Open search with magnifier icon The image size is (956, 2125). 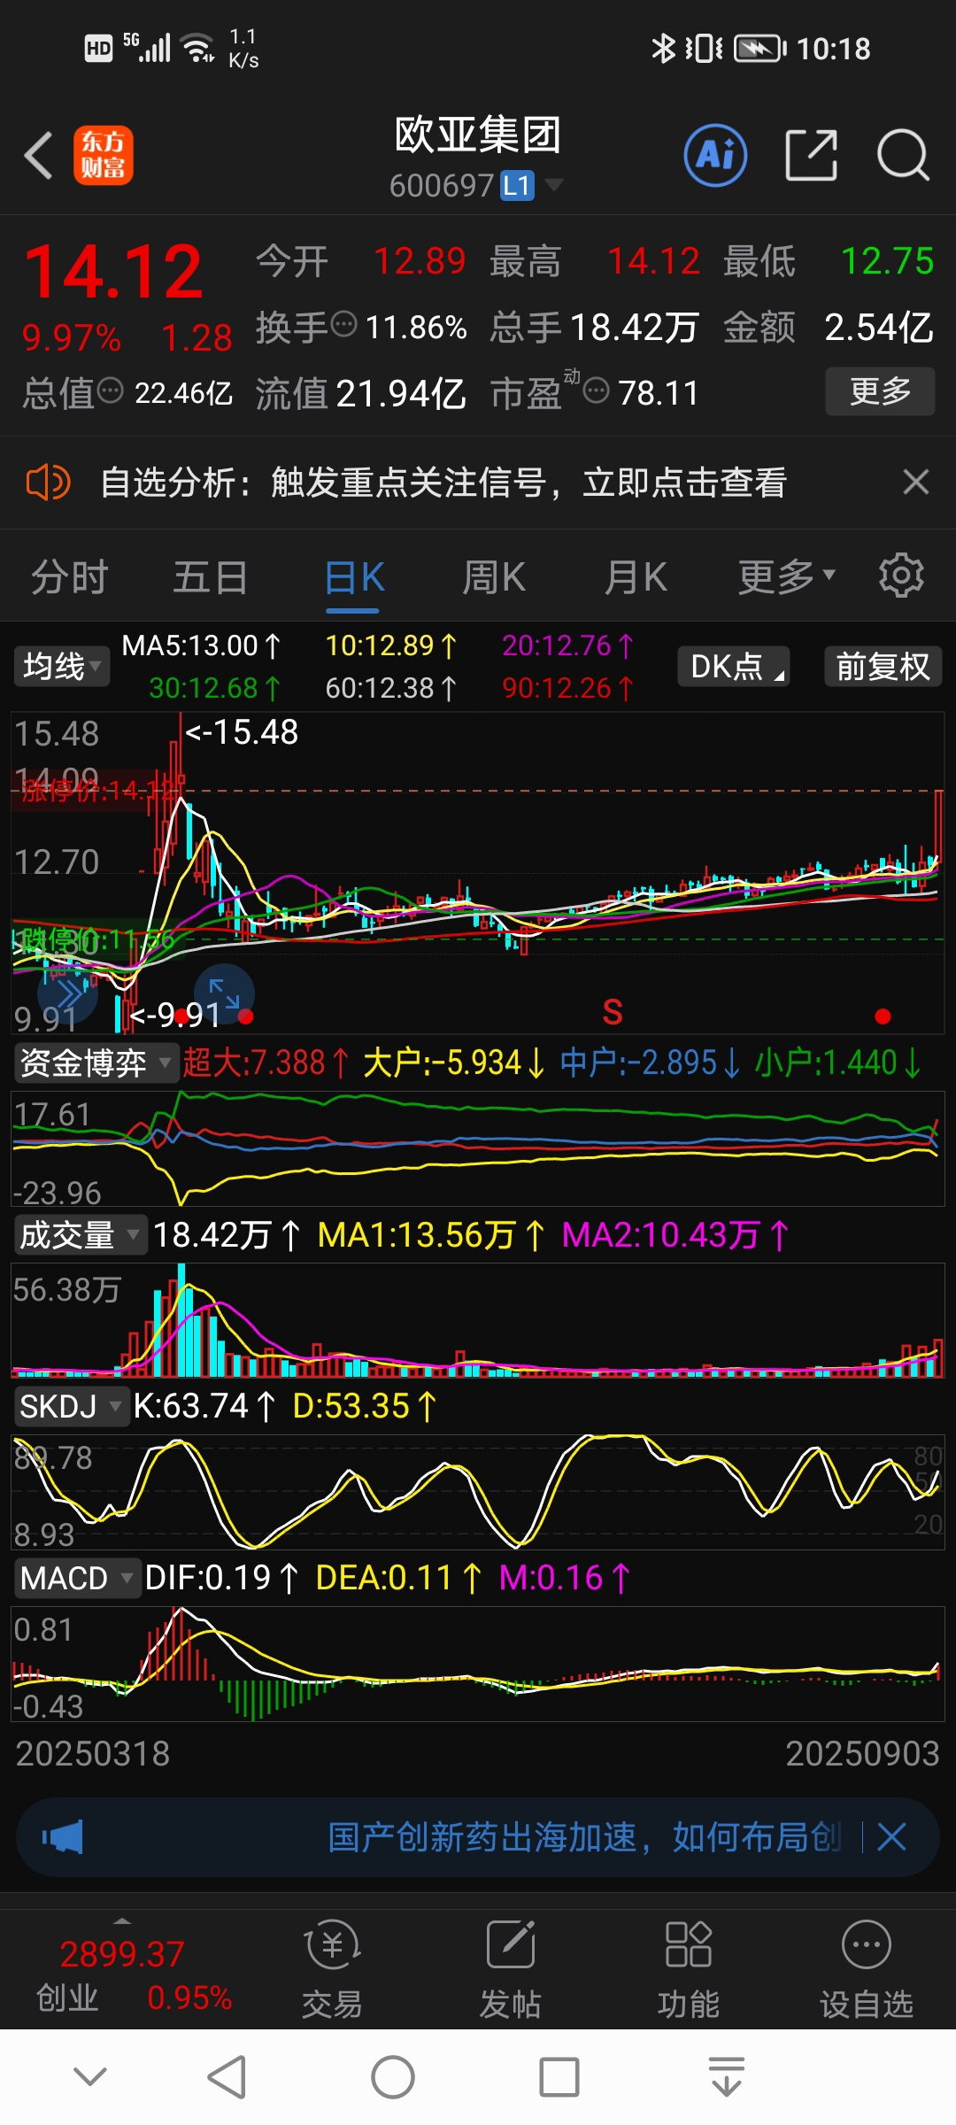click(903, 155)
